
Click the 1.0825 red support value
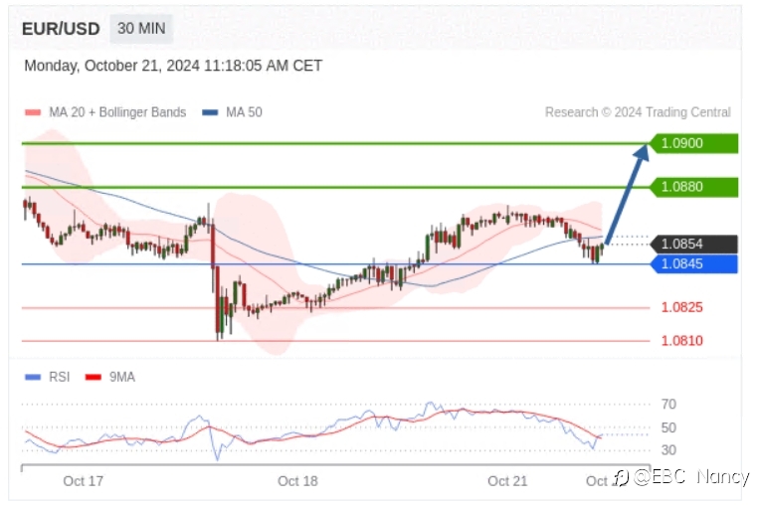pos(682,307)
